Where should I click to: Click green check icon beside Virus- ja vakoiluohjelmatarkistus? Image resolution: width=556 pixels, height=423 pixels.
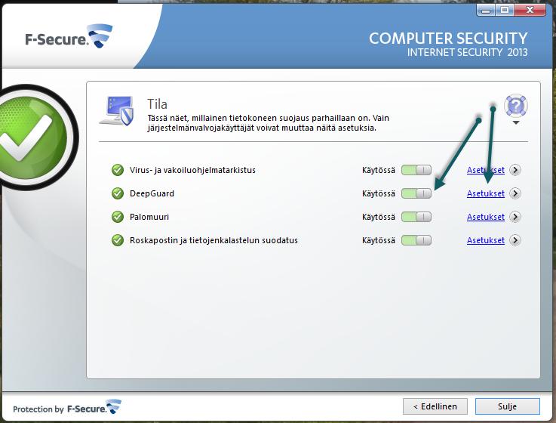coord(118,170)
